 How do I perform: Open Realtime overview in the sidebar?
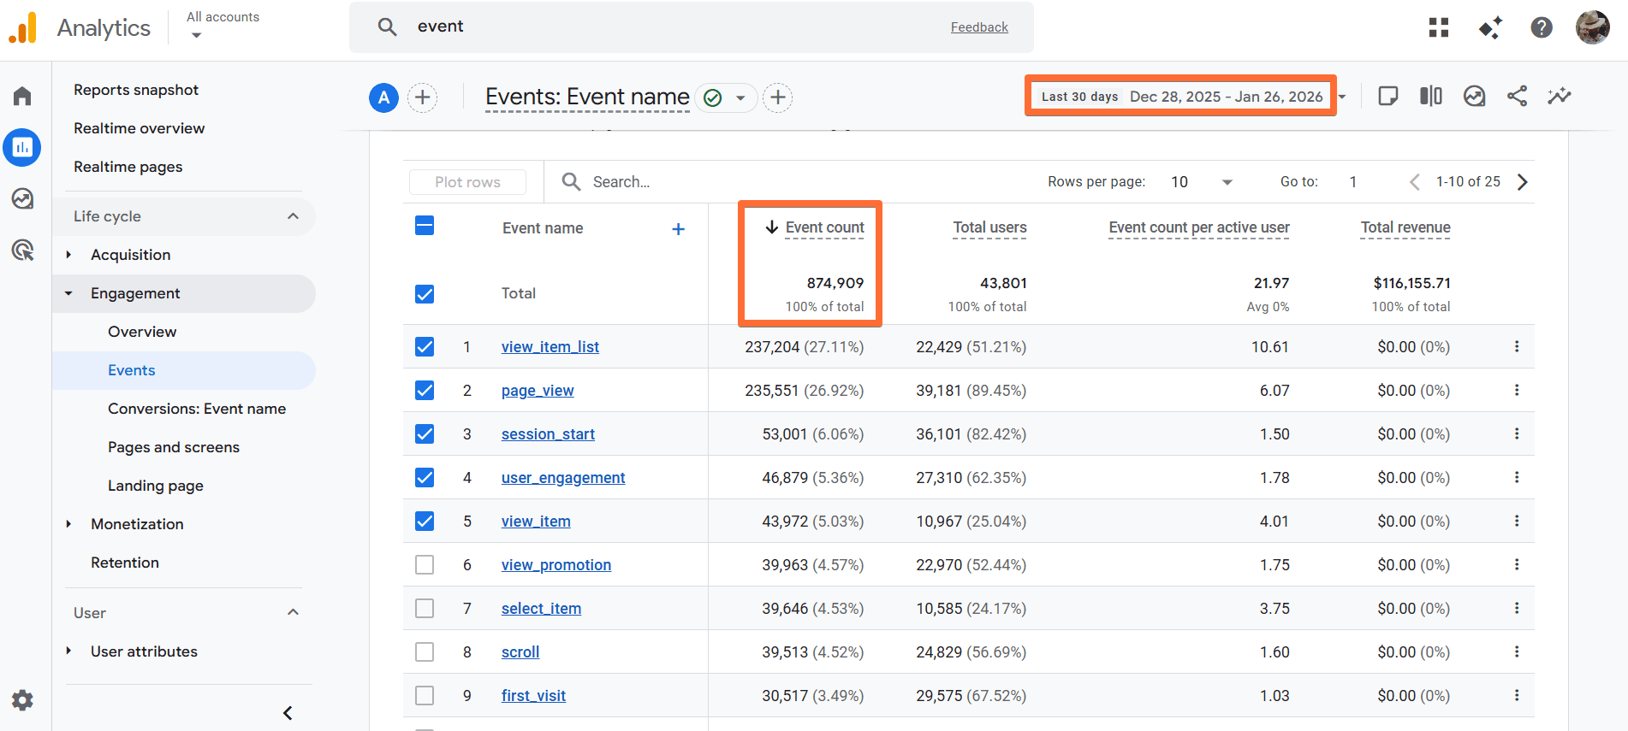point(139,128)
